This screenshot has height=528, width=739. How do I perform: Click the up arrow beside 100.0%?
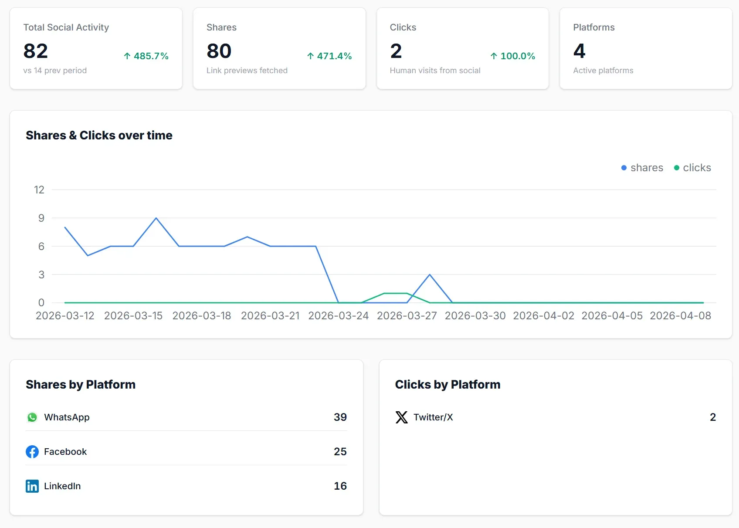[494, 56]
